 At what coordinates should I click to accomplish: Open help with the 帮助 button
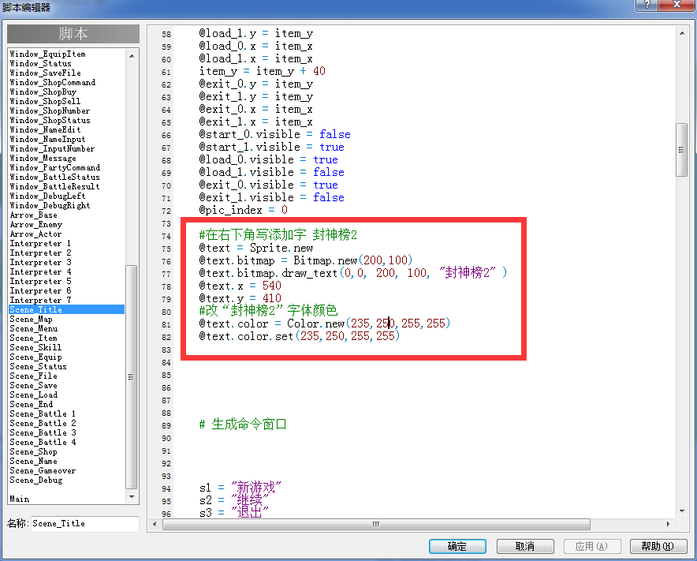[658, 546]
